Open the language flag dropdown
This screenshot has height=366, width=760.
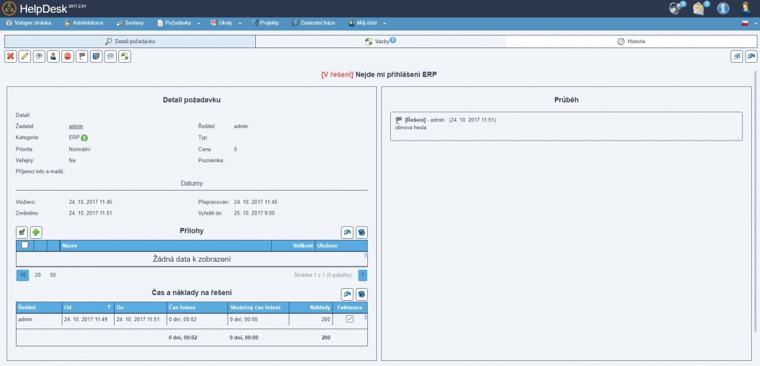(x=748, y=23)
